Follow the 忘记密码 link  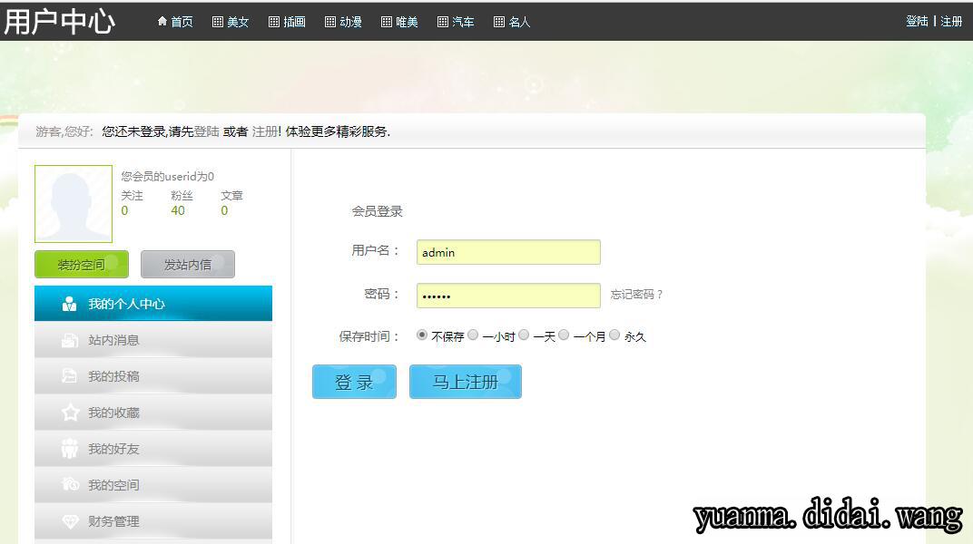[636, 295]
